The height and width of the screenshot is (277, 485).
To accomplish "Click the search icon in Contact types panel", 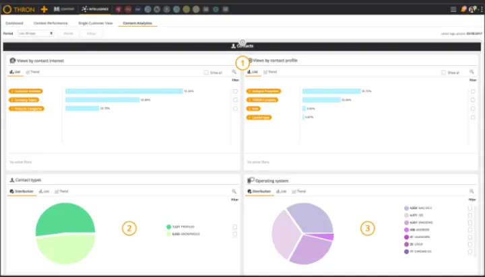I will click(x=234, y=192).
